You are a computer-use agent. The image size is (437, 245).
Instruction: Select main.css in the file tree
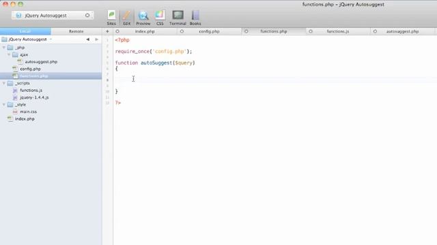[x=51, y=112]
